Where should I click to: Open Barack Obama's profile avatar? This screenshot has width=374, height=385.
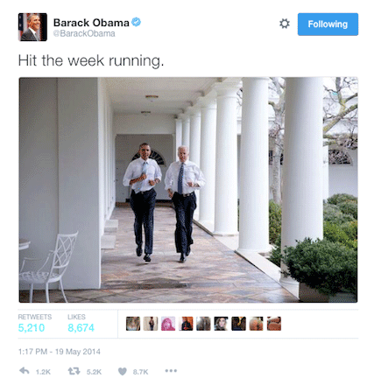click(32, 27)
